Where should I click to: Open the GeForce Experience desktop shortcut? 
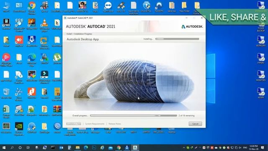click(19, 129)
